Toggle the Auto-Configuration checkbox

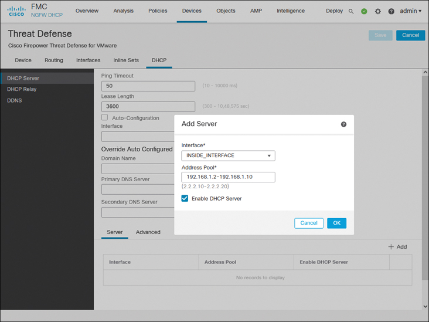105,117
